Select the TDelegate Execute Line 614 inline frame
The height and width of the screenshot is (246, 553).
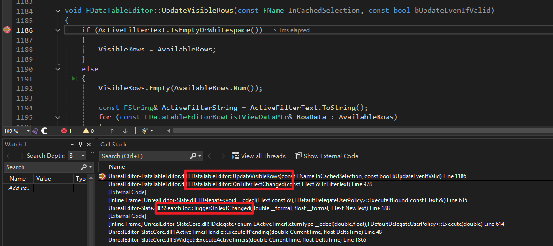click(x=306, y=224)
